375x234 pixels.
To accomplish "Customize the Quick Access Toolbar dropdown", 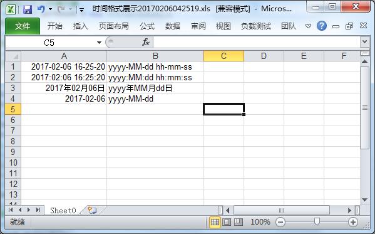I will (x=82, y=10).
